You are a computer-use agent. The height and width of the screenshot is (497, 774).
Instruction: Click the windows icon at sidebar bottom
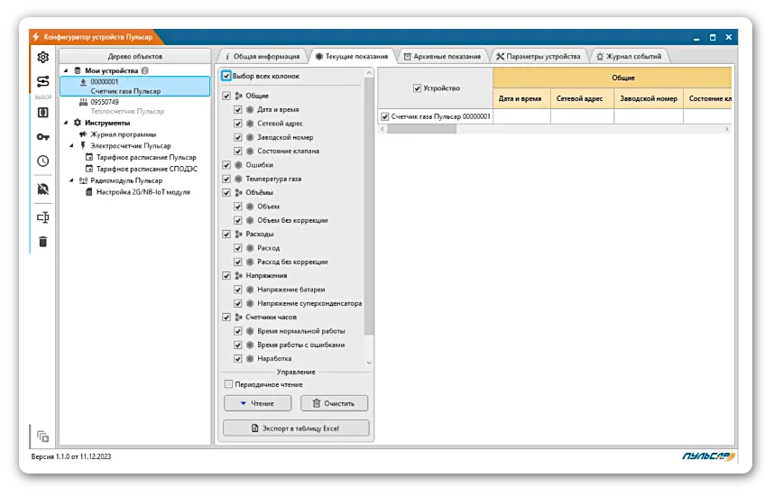(x=42, y=437)
